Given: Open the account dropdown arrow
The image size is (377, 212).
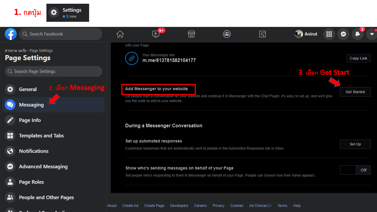Looking at the screenshot, I should (x=372, y=34).
